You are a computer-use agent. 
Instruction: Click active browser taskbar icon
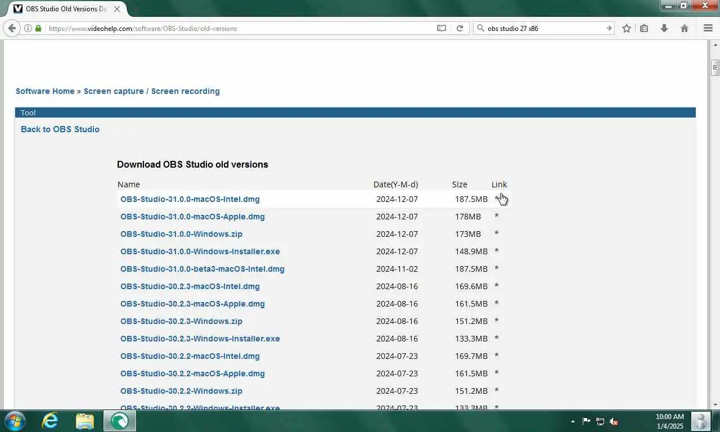[x=119, y=421]
